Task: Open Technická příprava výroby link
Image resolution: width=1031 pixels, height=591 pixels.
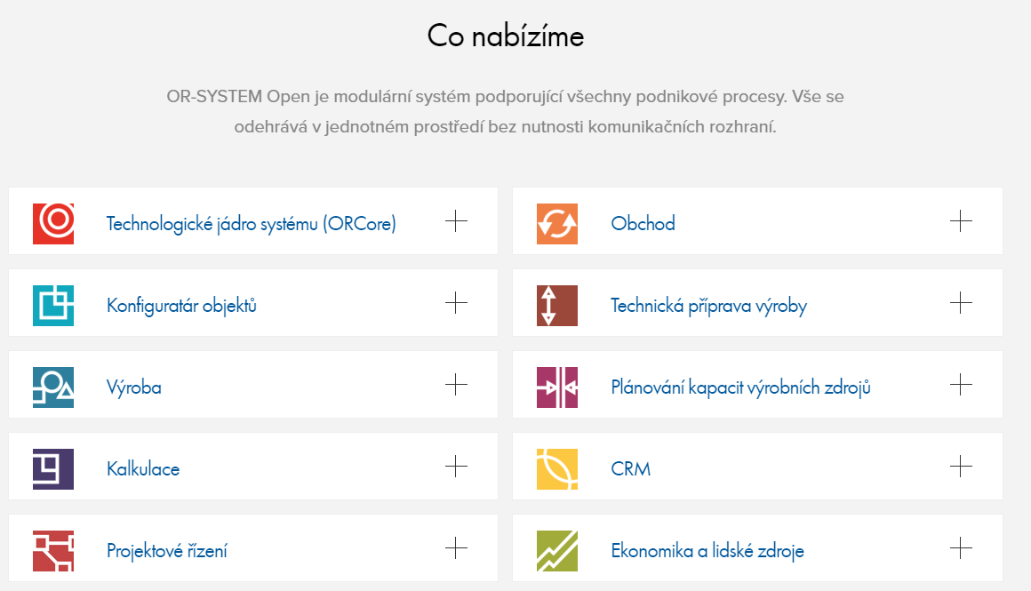Action: [708, 306]
